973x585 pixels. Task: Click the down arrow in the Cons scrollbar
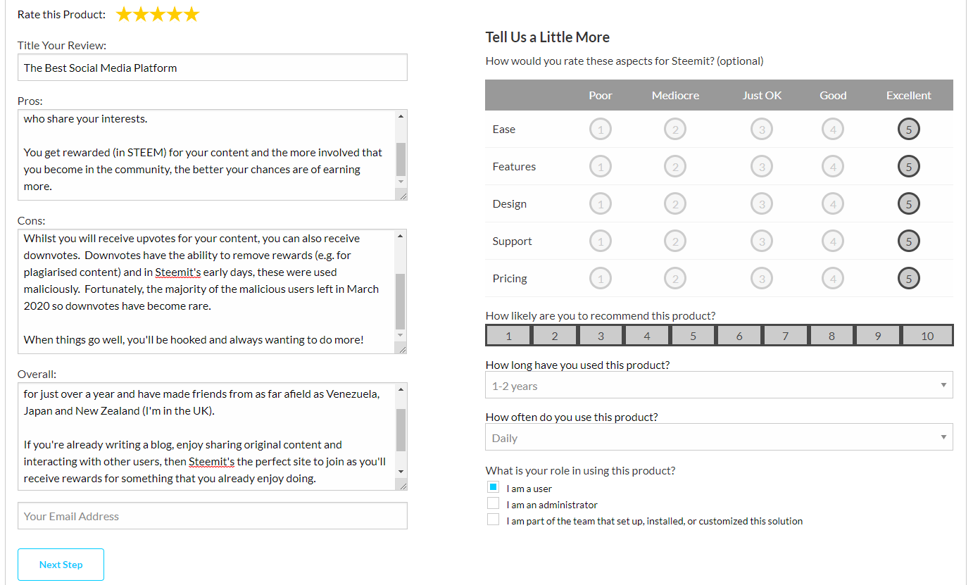pyautogui.click(x=401, y=335)
